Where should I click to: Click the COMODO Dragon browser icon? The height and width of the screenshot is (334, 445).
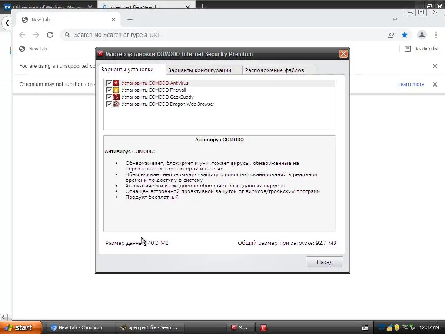[116, 104]
